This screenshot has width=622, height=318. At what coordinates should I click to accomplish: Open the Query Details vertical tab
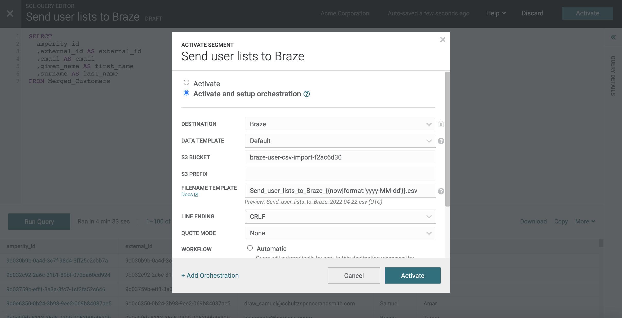pos(613,76)
